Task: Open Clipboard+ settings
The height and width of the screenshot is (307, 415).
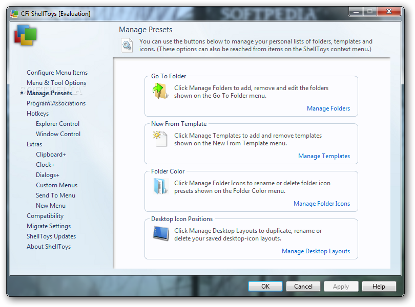Action: point(51,155)
